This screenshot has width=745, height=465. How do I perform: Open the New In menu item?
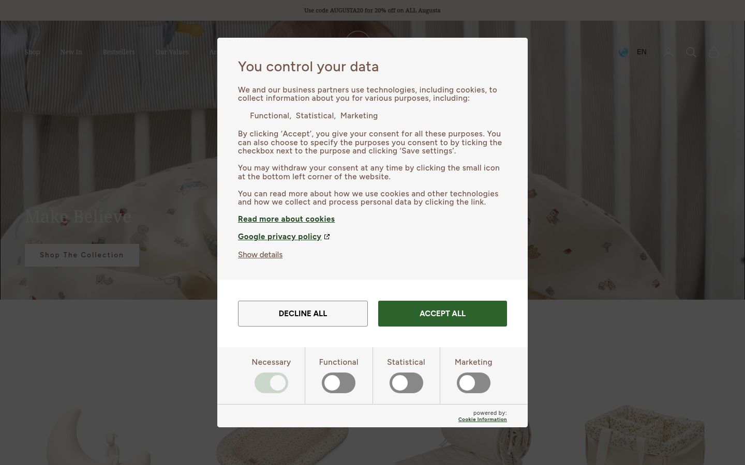[x=71, y=52]
